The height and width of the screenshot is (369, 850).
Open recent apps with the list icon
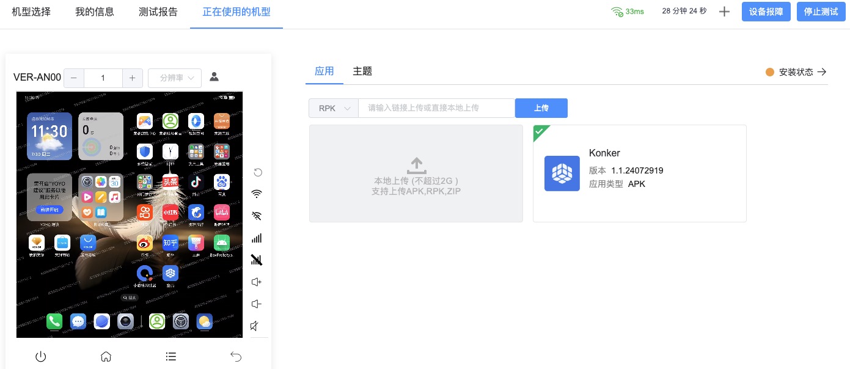click(x=171, y=357)
